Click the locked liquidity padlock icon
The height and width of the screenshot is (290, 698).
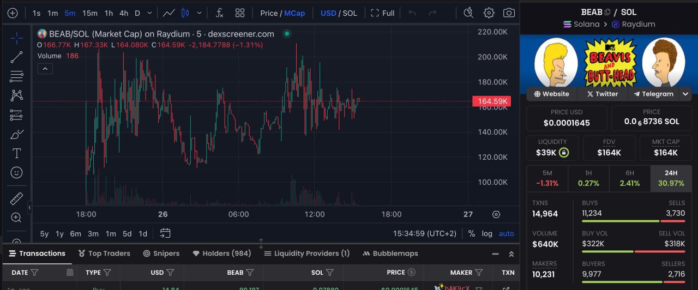click(x=564, y=153)
